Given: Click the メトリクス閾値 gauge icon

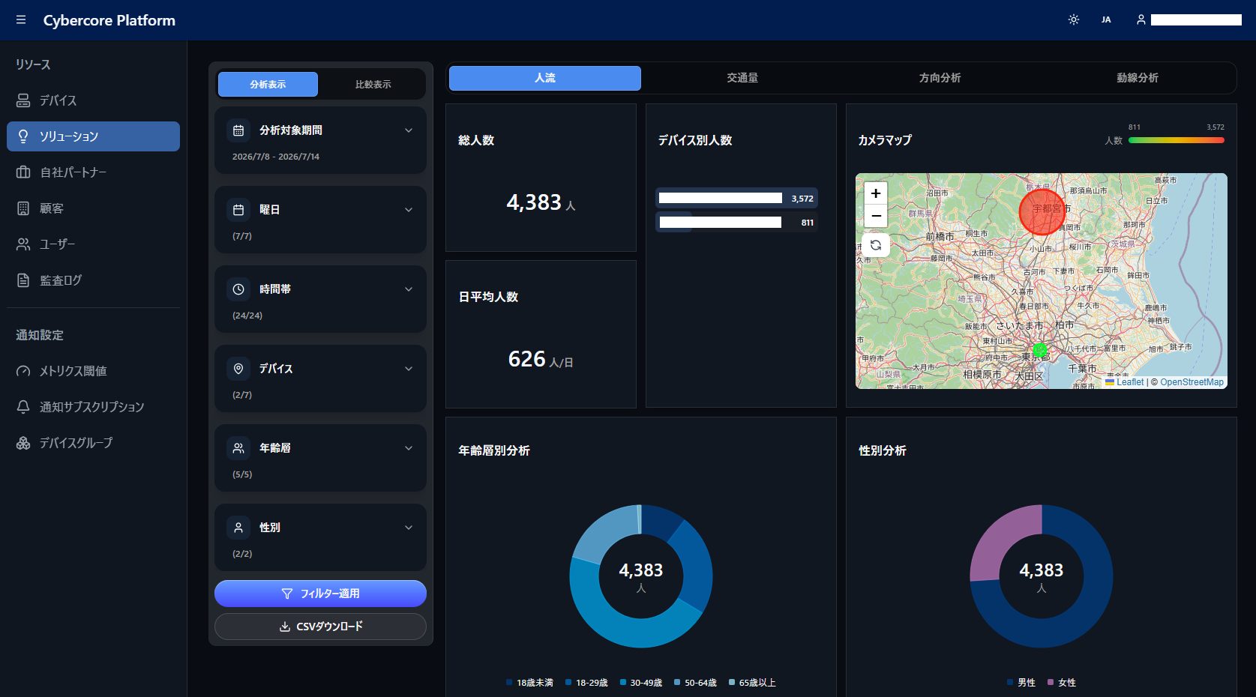Looking at the screenshot, I should click(x=23, y=371).
